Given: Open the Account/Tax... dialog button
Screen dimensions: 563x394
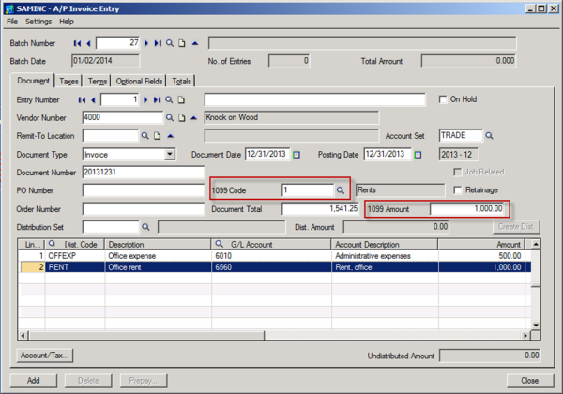Looking at the screenshot, I should 45,356.
